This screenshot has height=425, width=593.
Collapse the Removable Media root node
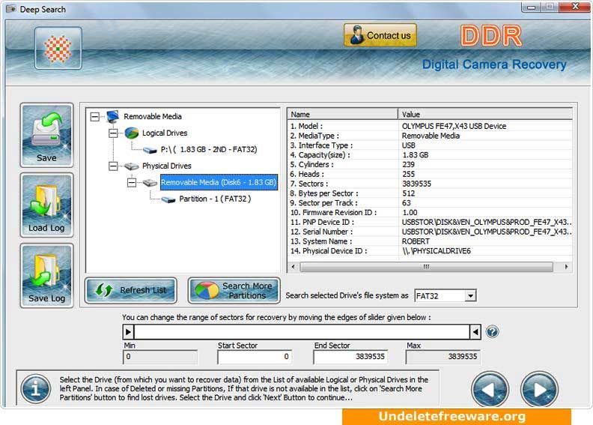point(95,117)
